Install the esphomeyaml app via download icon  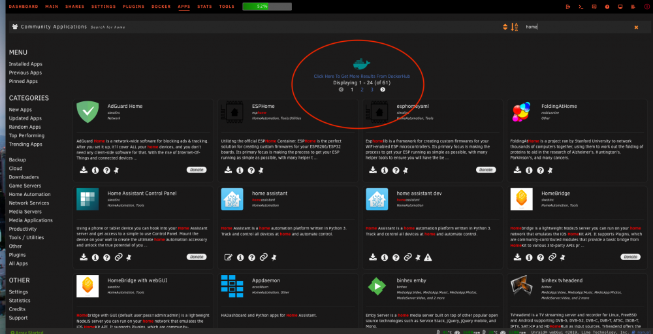click(373, 170)
